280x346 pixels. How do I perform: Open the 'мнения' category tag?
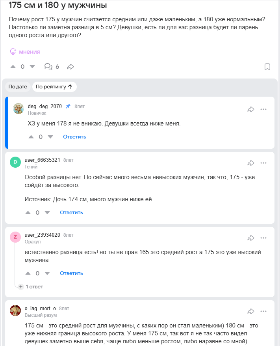click(x=25, y=52)
